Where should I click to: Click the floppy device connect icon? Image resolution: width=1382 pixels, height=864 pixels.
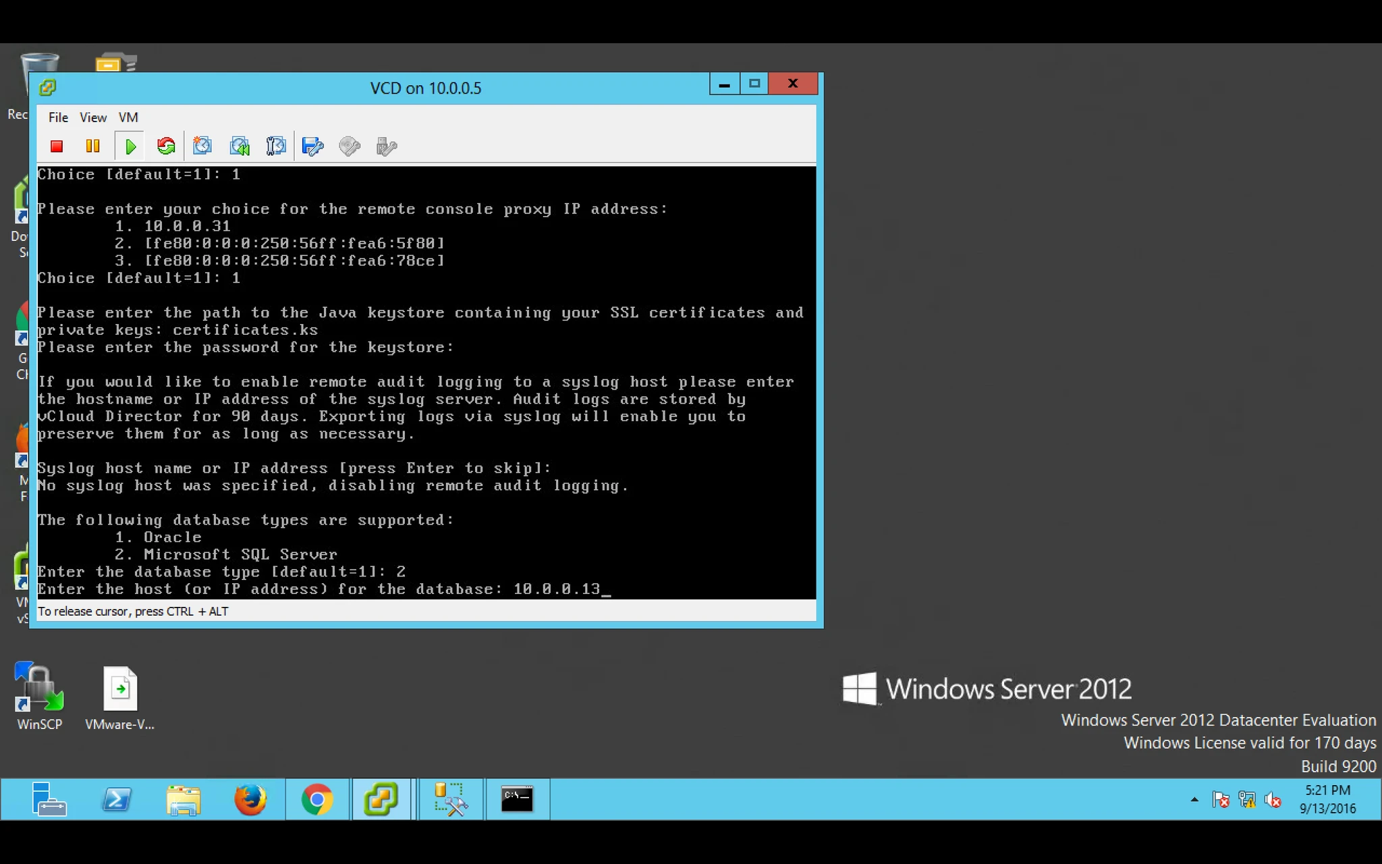coord(312,146)
